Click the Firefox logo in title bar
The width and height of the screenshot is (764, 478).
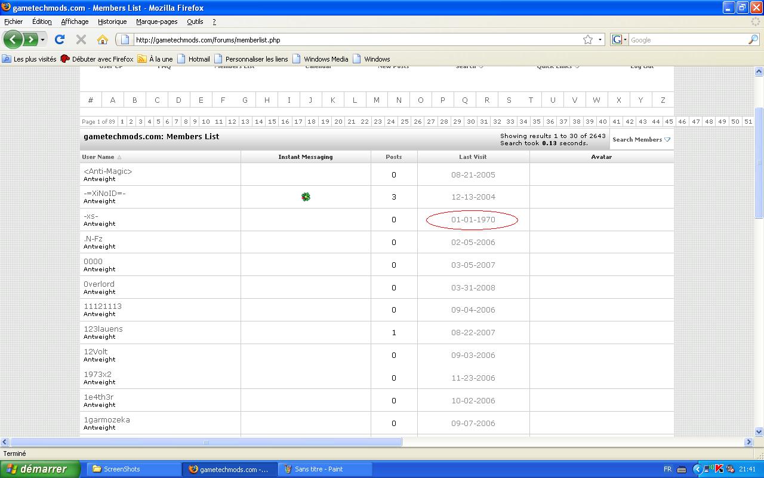click(6, 8)
